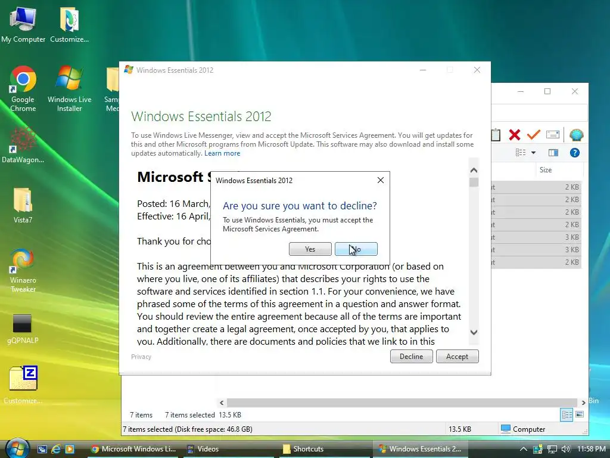Open the Customize folder icon at top
610x458 pixels.
pyautogui.click(x=69, y=25)
